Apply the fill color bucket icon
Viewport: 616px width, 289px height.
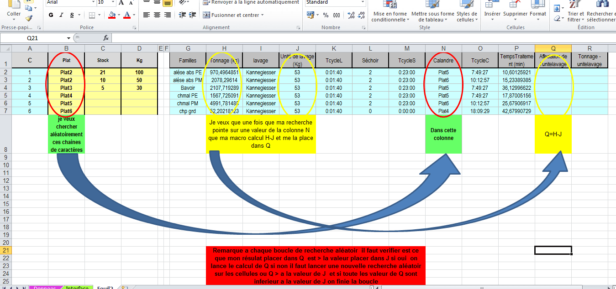click(x=112, y=15)
